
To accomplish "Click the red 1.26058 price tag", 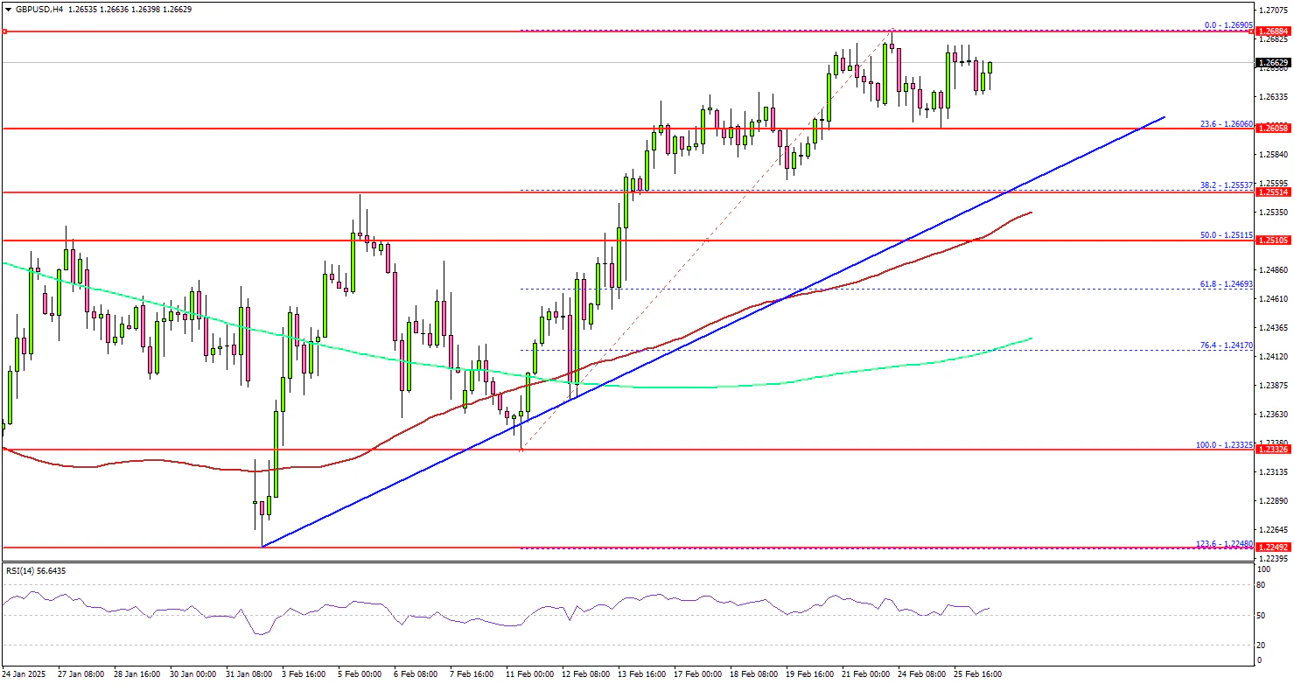I will point(1274,129).
